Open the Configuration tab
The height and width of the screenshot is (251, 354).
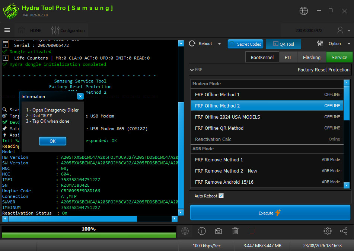click(68, 30)
